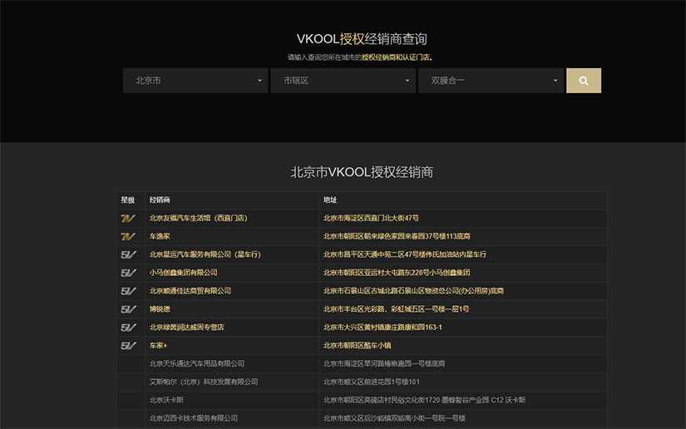Click the magnifier search button

click(583, 81)
